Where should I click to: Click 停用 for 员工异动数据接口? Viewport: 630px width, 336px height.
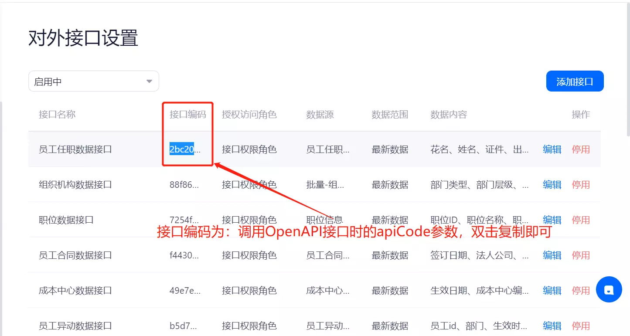[x=581, y=326]
